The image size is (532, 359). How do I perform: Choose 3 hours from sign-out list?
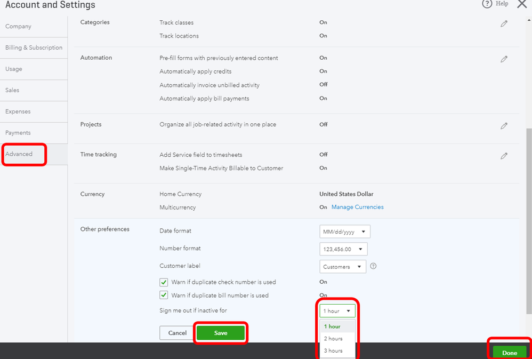tap(337, 350)
